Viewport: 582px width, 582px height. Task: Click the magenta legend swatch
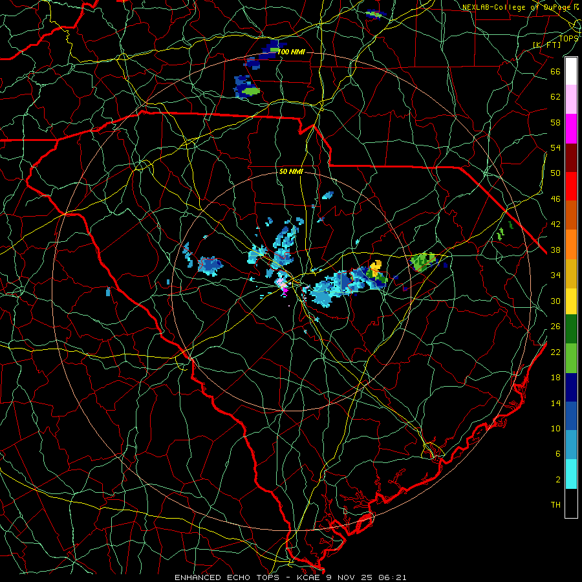(571, 129)
